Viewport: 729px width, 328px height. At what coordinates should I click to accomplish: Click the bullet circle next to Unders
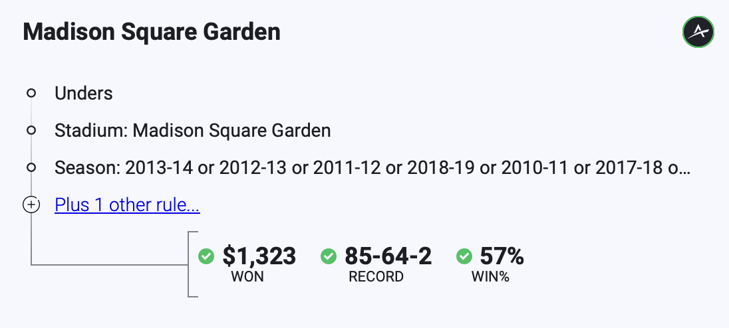(x=31, y=94)
